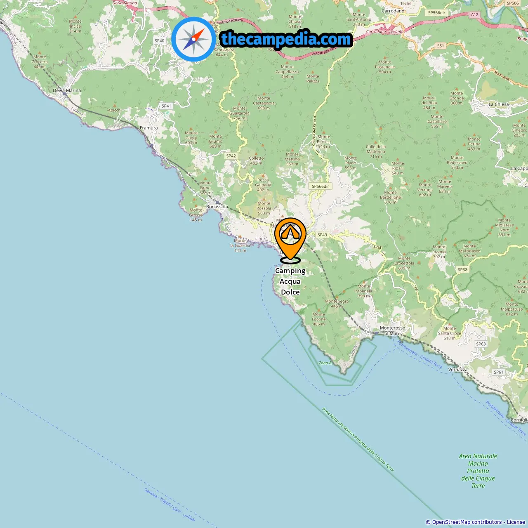
Task: Select the Camping Acqua Dolce label
Action: coord(290,281)
